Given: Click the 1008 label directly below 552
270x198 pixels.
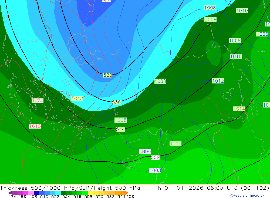Looking at the screenshot, I should tap(155, 170).
